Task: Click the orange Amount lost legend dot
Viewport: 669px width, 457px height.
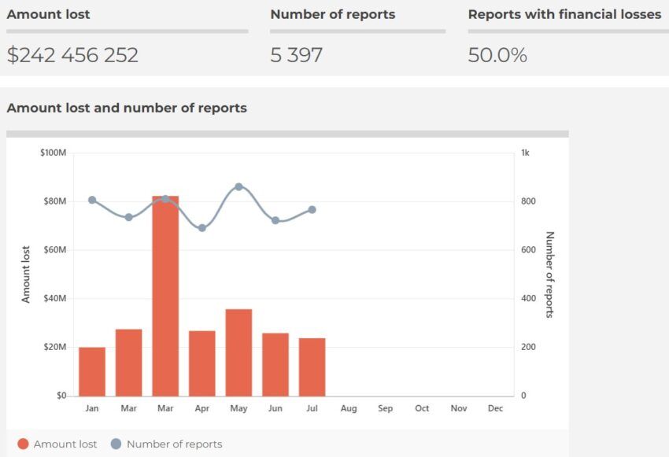Action: (x=23, y=444)
